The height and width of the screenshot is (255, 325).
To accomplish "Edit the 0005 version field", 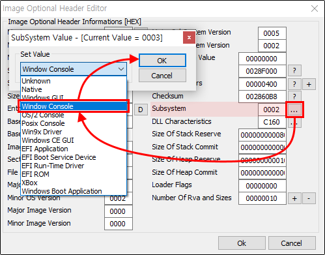I will coord(272,33).
